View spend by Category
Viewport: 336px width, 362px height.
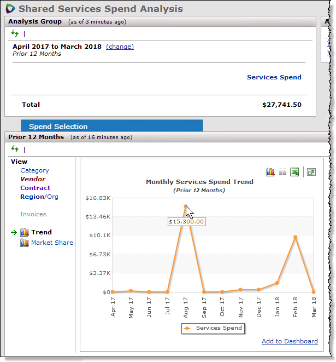(x=34, y=170)
